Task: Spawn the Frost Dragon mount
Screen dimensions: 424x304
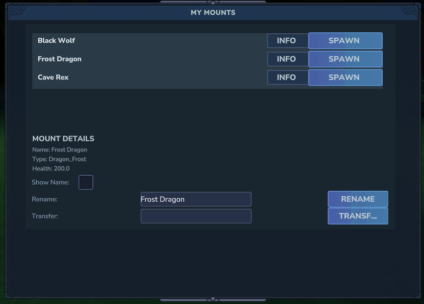Action: click(345, 59)
